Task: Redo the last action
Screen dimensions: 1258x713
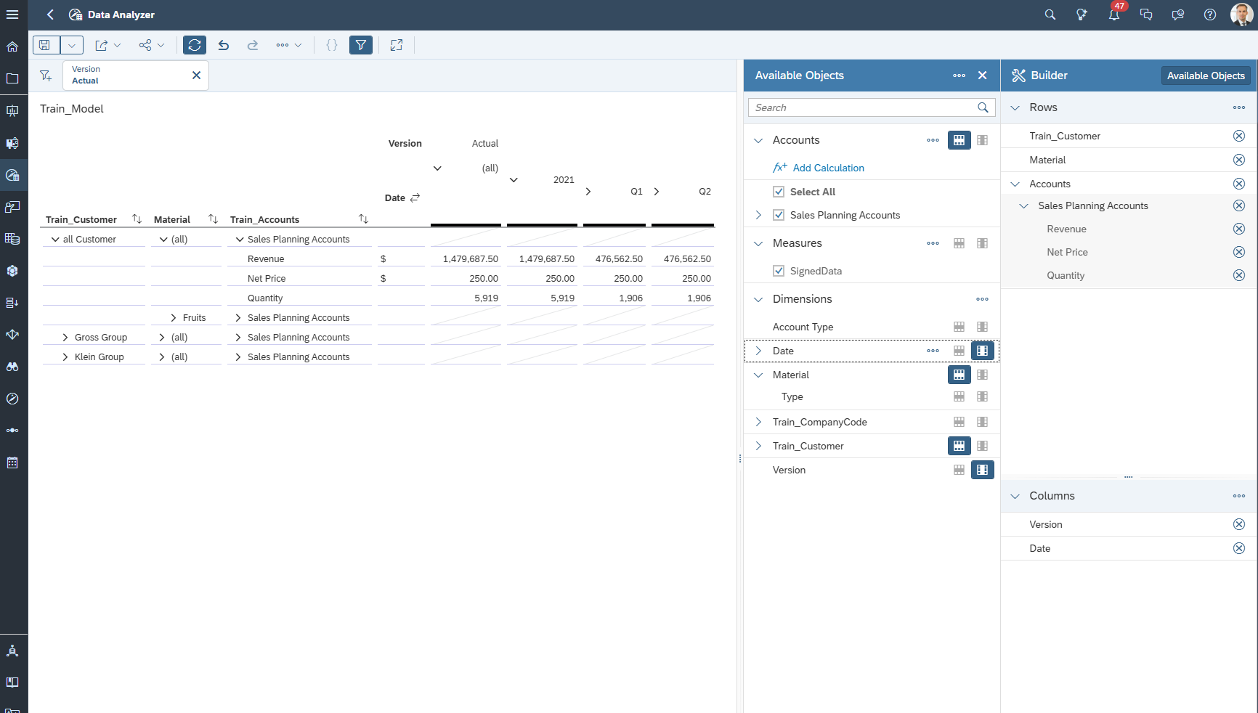Action: click(x=253, y=45)
